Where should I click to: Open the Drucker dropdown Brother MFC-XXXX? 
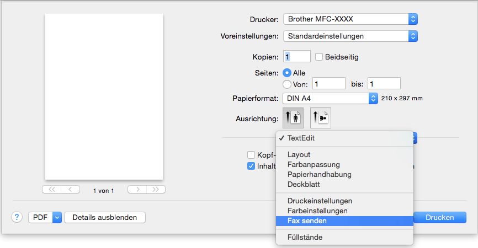pyautogui.click(x=350, y=19)
